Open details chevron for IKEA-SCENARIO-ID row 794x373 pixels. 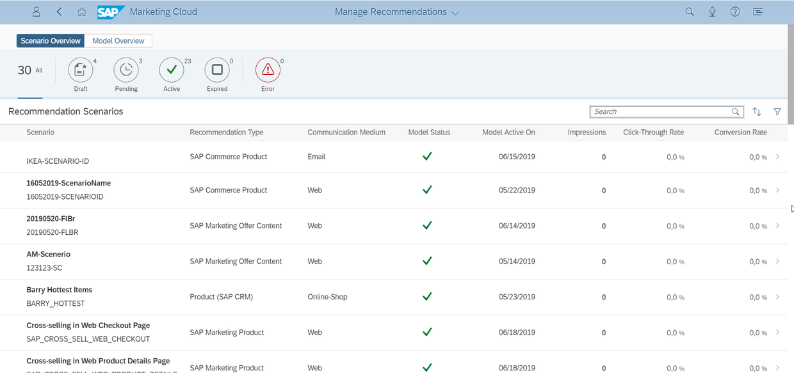(x=777, y=157)
